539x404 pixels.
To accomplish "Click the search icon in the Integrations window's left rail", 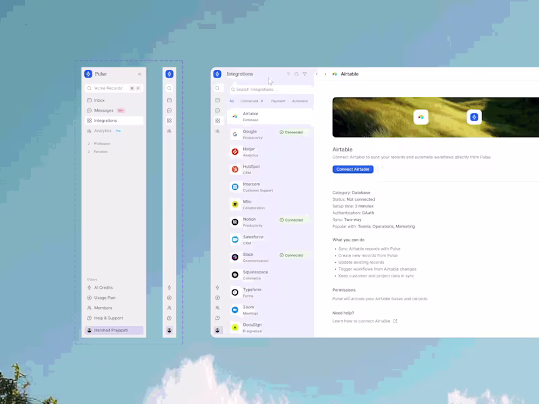I will (x=217, y=88).
